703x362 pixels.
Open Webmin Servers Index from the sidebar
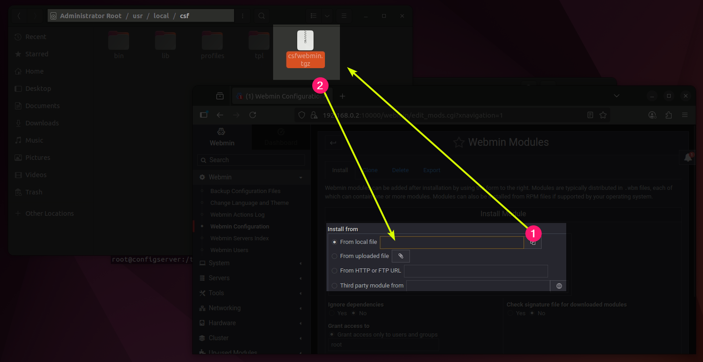[239, 238]
